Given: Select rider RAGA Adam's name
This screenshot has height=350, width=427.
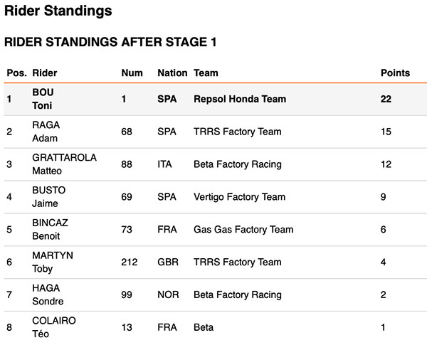Looking at the screenshot, I should (x=46, y=132).
